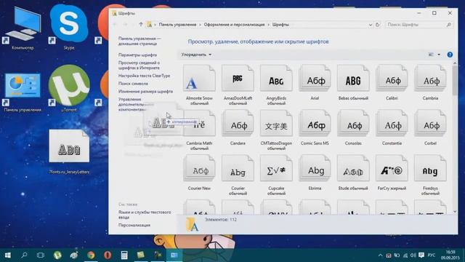The height and width of the screenshot is (262, 465).
Task: Click the help question mark icon
Action: click(x=450, y=55)
